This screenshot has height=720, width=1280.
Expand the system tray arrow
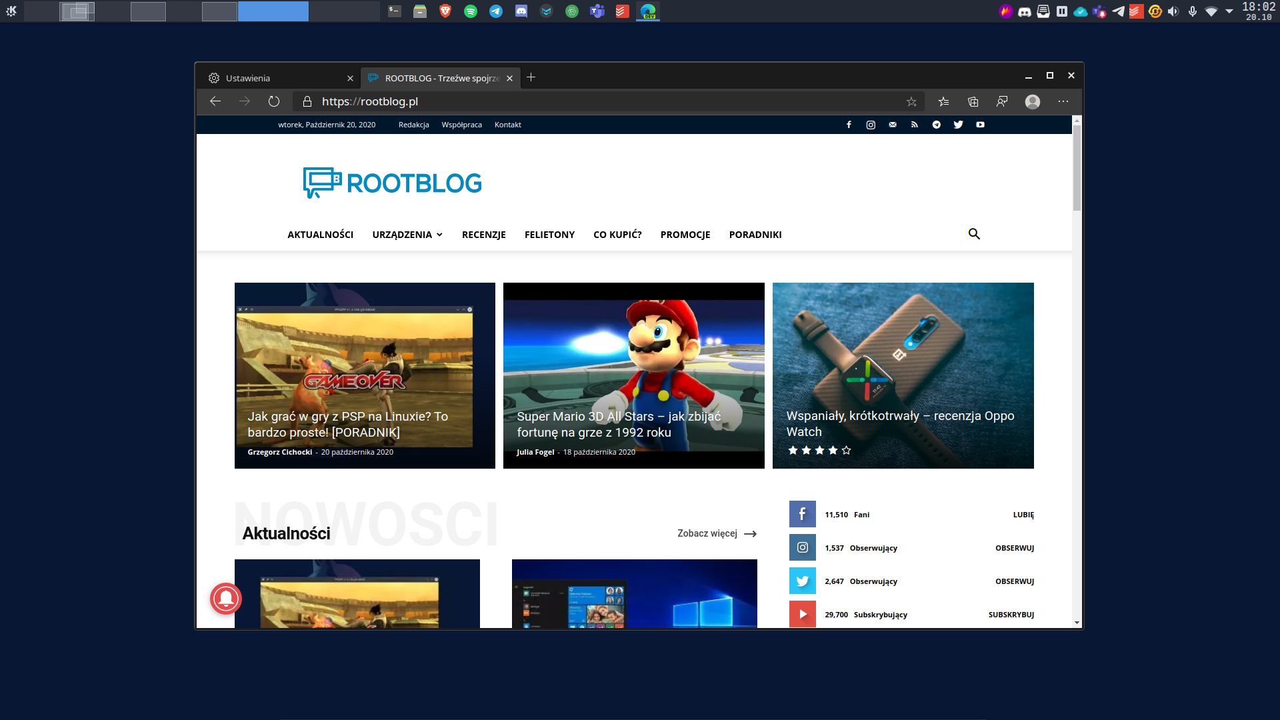coord(1229,11)
